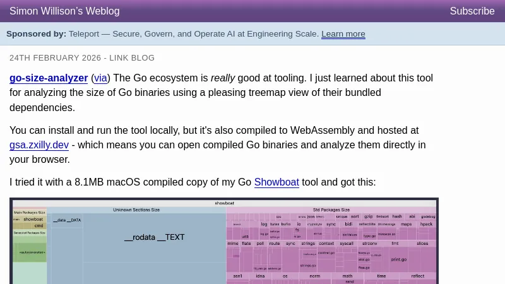Click the Generated Packages Size label
Screen dimensions: 505x284
click(x=29, y=232)
